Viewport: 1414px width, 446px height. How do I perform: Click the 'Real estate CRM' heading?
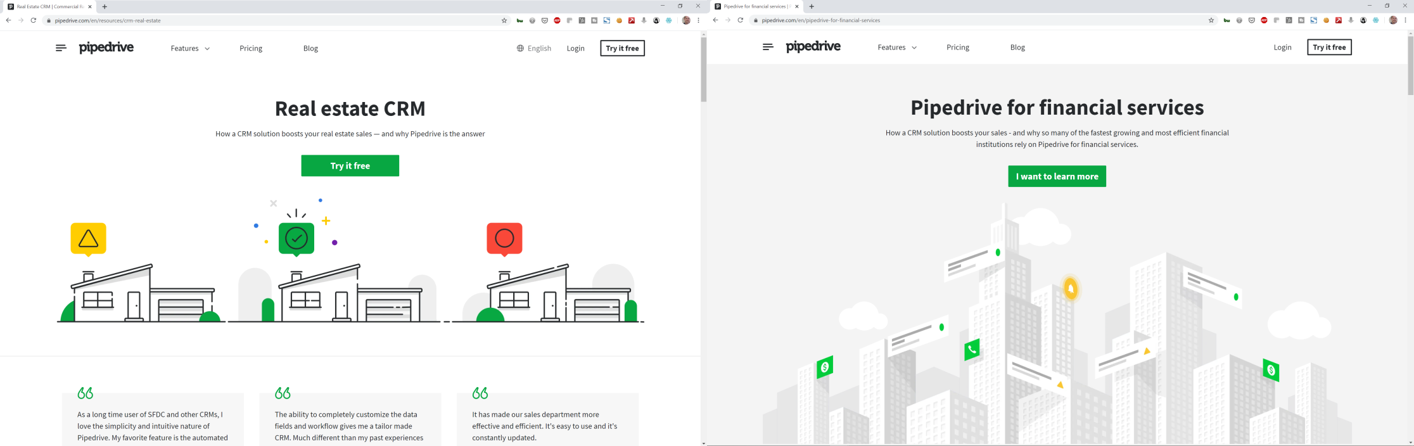[x=350, y=108]
